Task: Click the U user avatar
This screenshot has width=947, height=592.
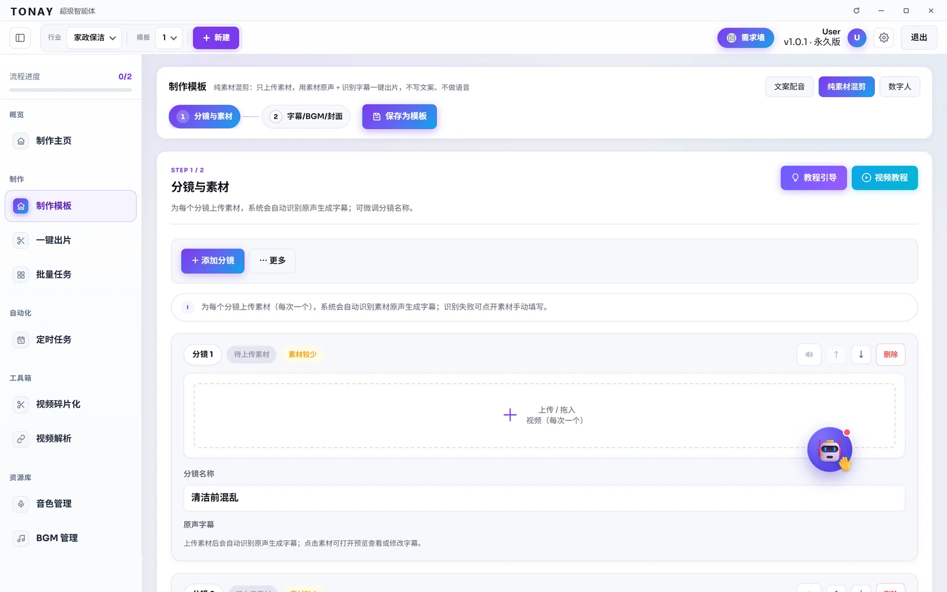Action: pyautogui.click(x=856, y=38)
